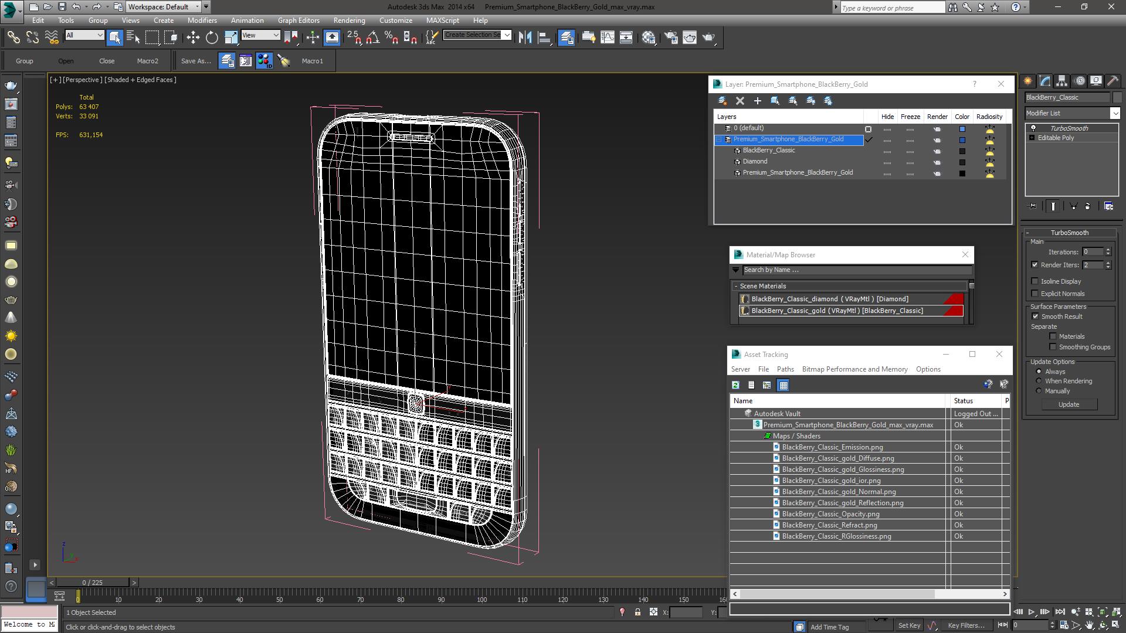Click the Group macro button
The width and height of the screenshot is (1126, 633).
pyautogui.click(x=25, y=61)
